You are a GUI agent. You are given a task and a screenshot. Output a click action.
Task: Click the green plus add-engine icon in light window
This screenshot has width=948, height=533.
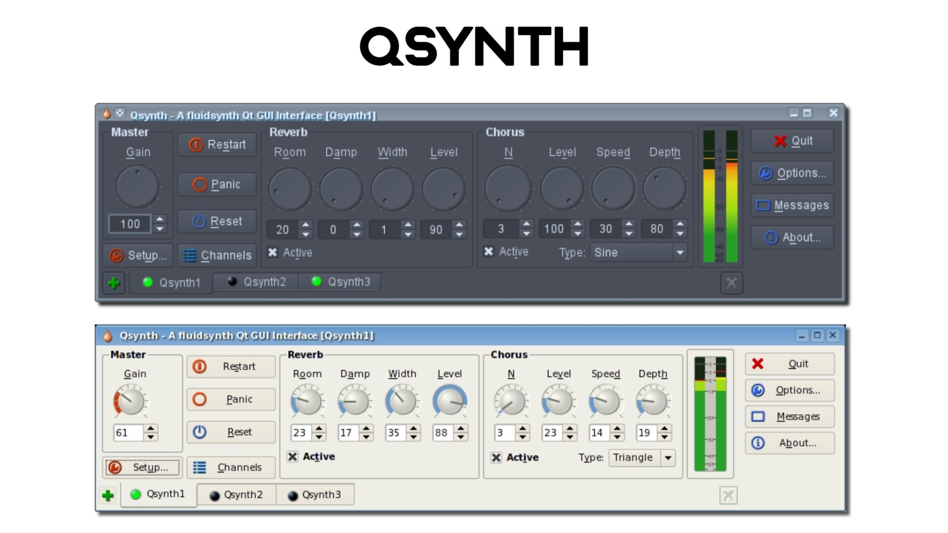(108, 495)
